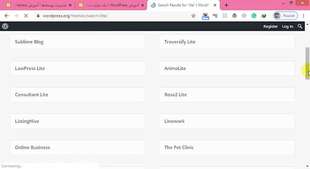Switch to the second WordPress tutorial tab
The width and height of the screenshot is (310, 169).
tap(111, 5)
